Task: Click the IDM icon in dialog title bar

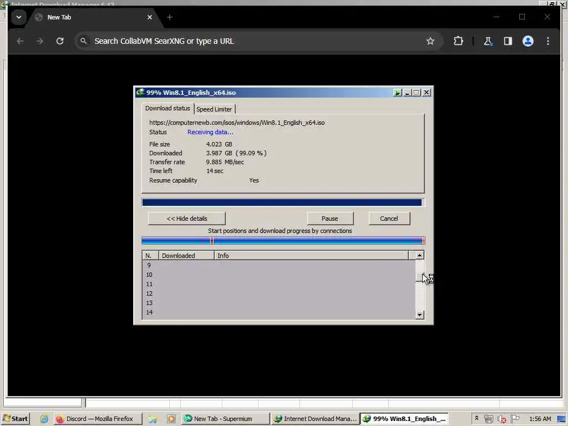Action: pyautogui.click(x=140, y=92)
